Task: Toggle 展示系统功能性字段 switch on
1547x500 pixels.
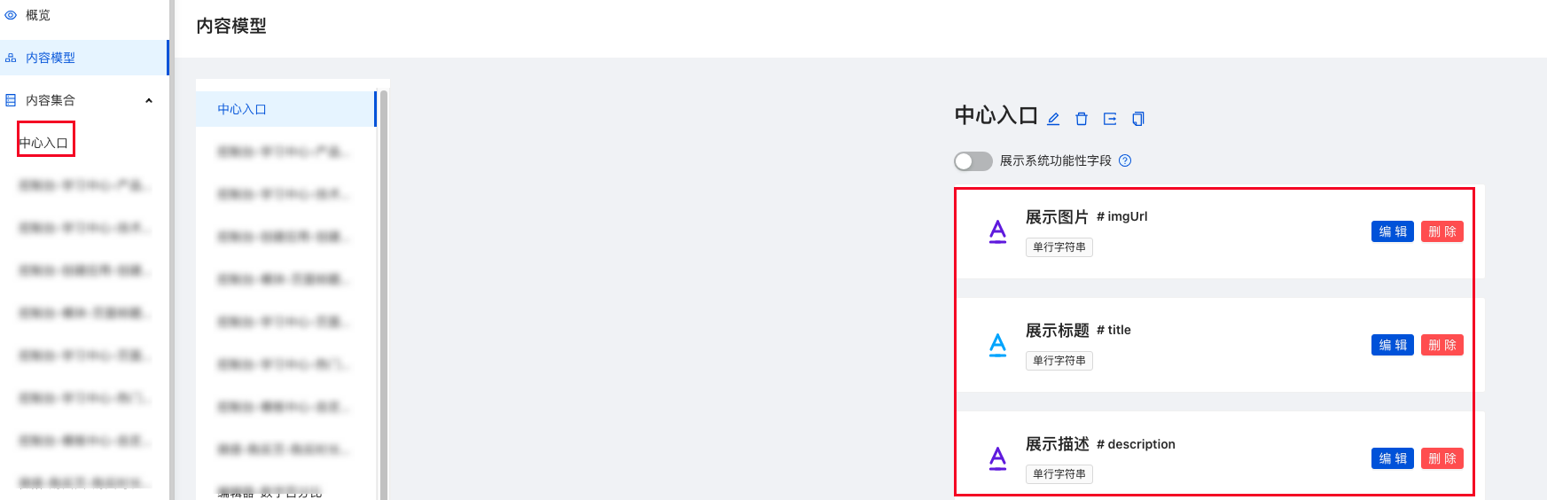Action: click(973, 160)
